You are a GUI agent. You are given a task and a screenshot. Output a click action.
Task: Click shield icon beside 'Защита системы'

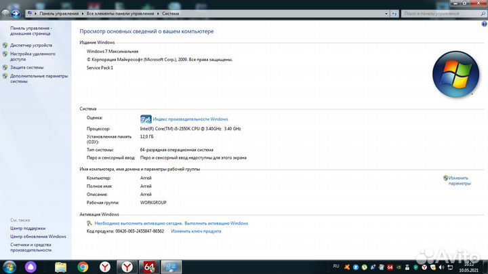(5, 68)
